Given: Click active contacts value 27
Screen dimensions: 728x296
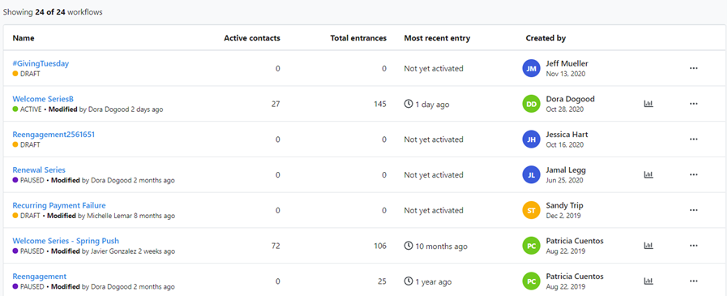Looking at the screenshot, I should click(276, 104).
